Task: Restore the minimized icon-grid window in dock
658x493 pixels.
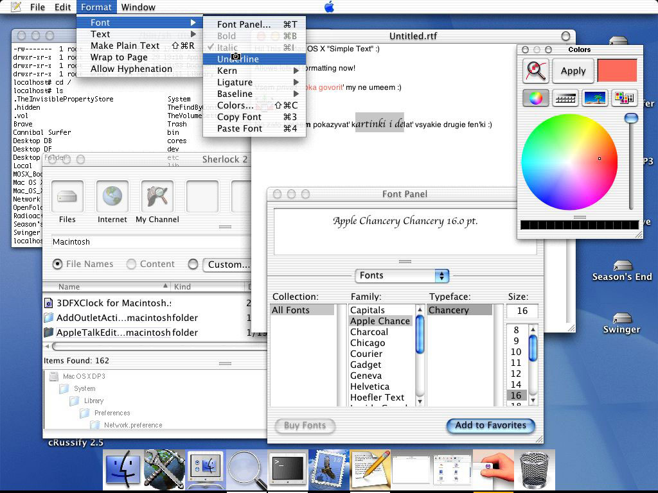Action: tap(452, 471)
